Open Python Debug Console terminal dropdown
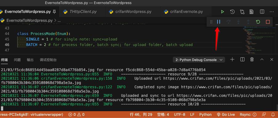This screenshot has width=278, height=118. coord(199,60)
